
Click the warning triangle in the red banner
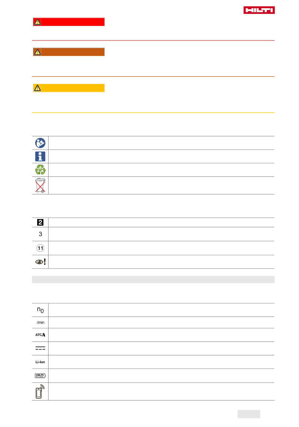[37, 22]
